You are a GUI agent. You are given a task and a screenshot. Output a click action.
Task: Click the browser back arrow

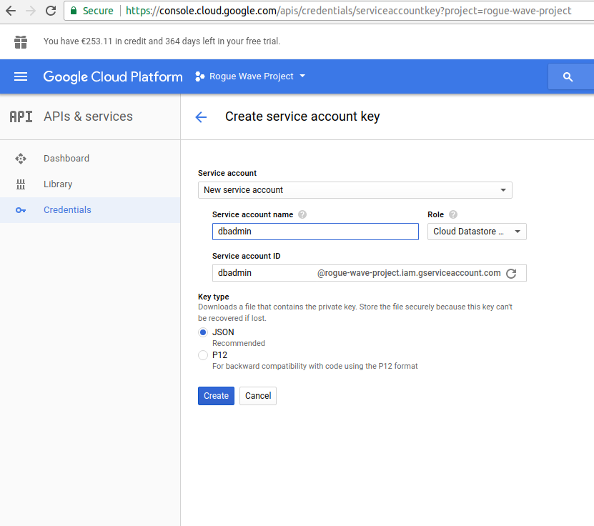tap(10, 11)
